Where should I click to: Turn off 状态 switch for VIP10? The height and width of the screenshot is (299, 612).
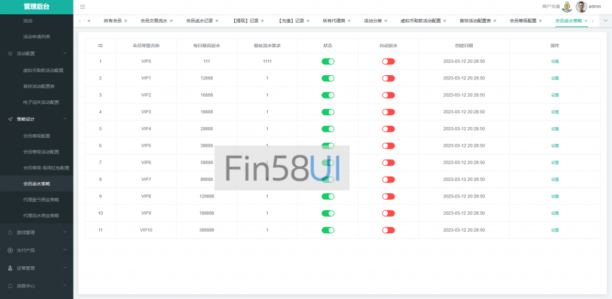[x=328, y=230]
